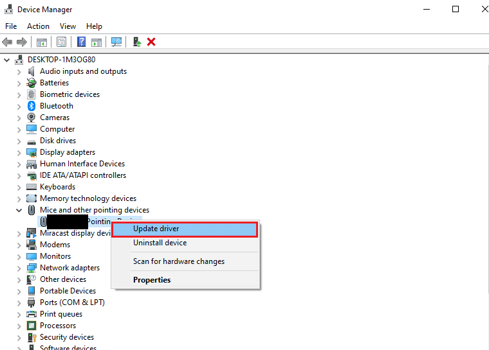Click the Other devices question icon
Screen dimensions: 489x350
point(31,279)
